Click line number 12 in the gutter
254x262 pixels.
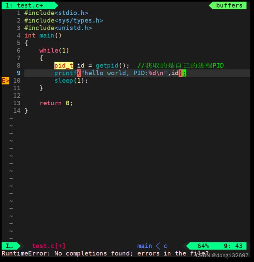pyautogui.click(x=17, y=96)
